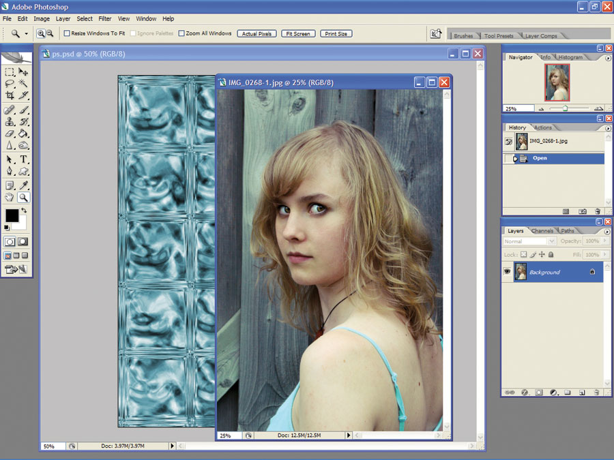Click the zoom in magnifier option icon
Image resolution: width=614 pixels, height=460 pixels.
(41, 33)
